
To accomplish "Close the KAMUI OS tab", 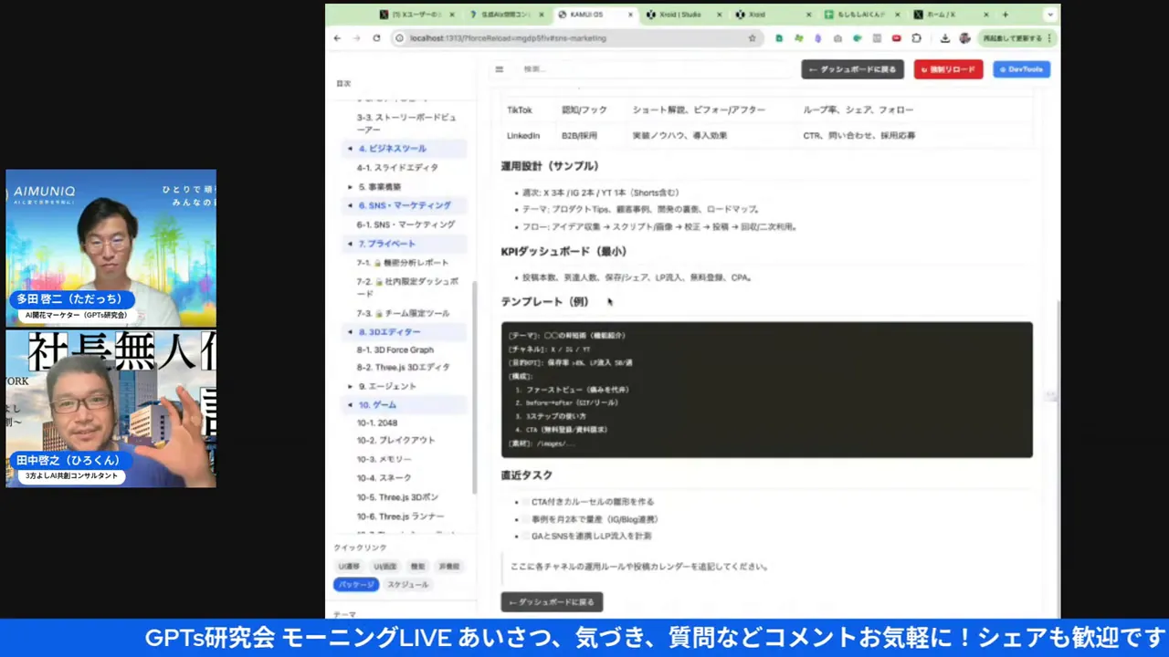I will coord(629,15).
